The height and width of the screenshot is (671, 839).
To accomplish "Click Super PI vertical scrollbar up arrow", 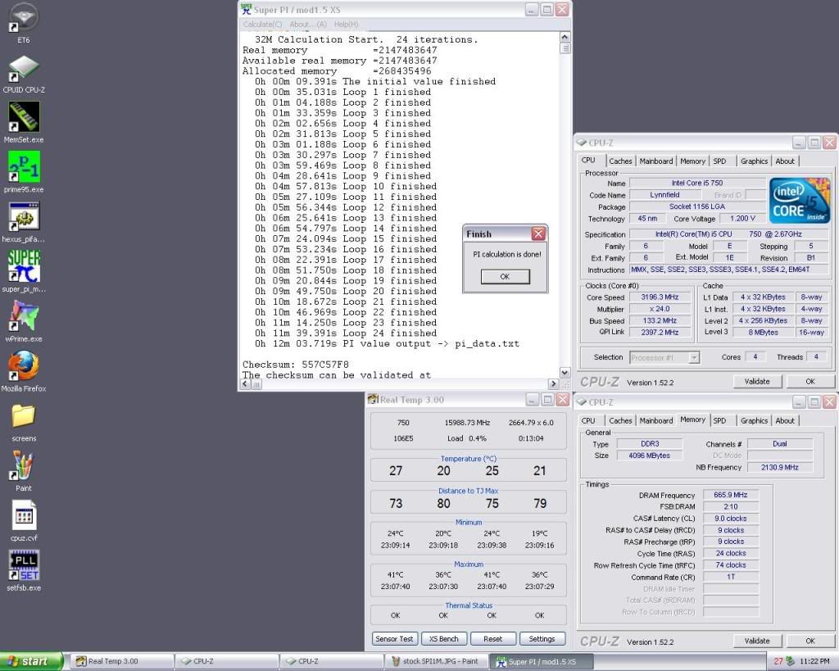I will click(565, 37).
